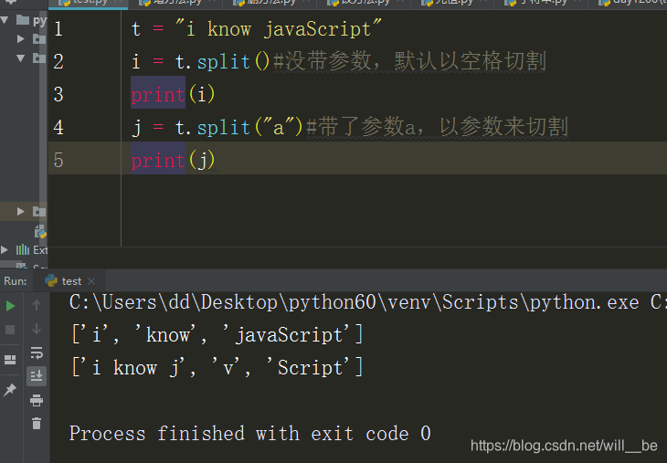Rerun the test script with green play icon

(x=10, y=306)
